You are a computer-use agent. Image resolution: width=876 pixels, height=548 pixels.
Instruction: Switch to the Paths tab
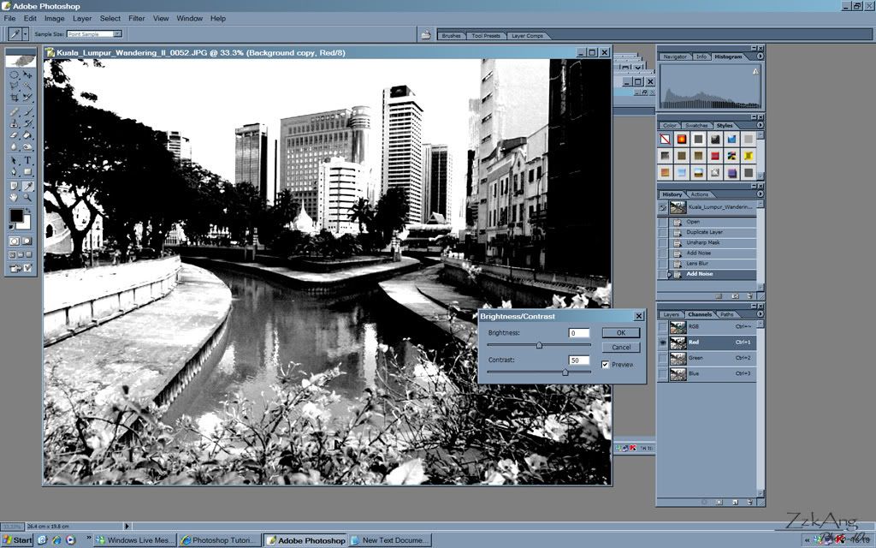[x=725, y=314]
